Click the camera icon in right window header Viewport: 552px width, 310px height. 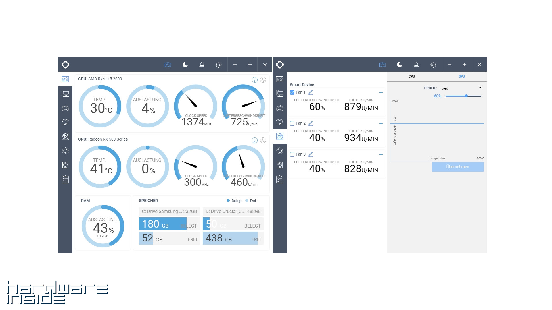click(x=382, y=65)
